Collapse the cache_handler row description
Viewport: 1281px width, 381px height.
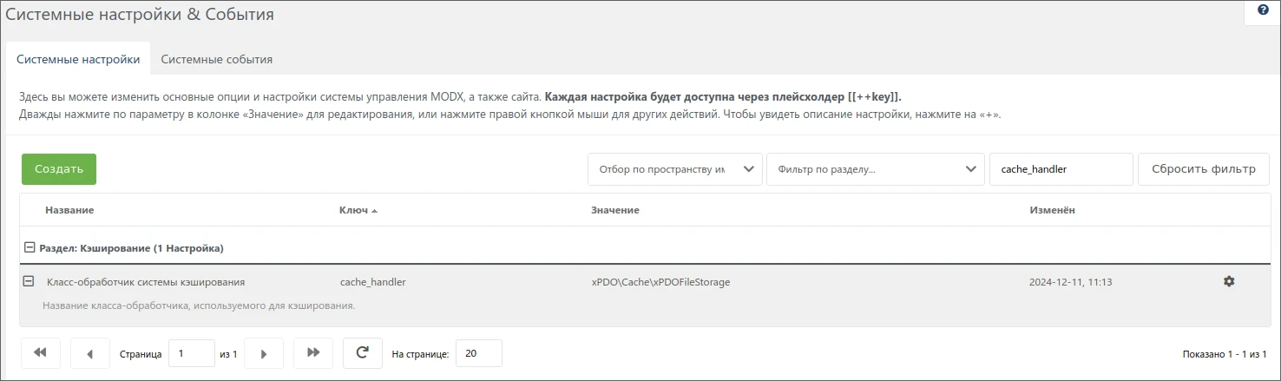pyautogui.click(x=29, y=281)
